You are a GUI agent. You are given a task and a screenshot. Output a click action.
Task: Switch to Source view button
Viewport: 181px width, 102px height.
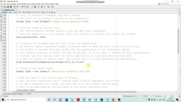click(5, 12)
